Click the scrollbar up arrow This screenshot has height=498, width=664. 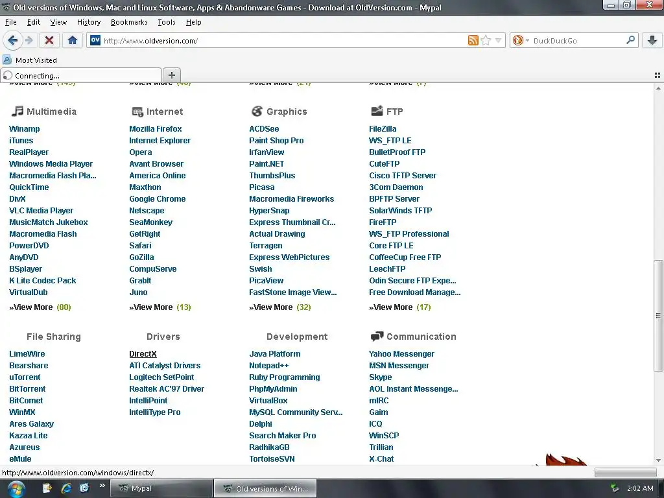[x=658, y=88]
